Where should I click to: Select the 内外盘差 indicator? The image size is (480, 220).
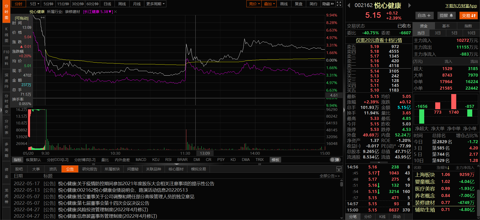[122, 160]
